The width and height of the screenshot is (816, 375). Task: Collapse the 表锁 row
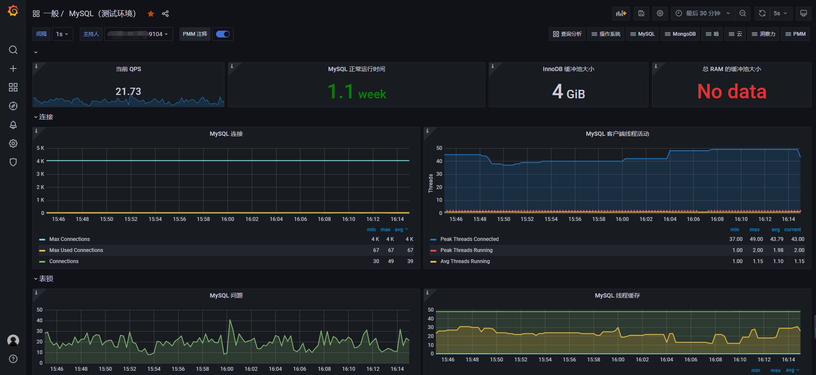tap(43, 278)
